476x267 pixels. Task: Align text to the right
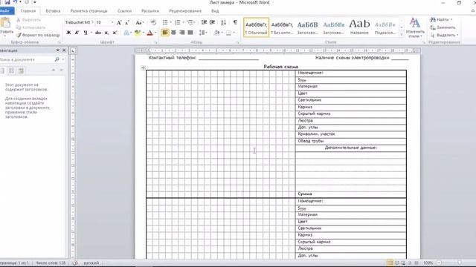point(181,33)
